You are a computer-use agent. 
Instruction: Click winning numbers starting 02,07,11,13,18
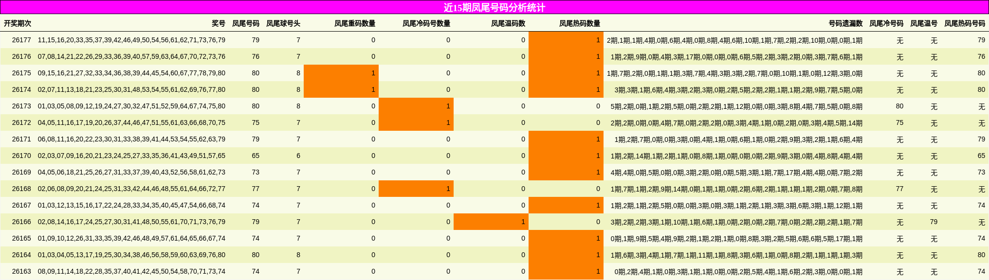131,89
